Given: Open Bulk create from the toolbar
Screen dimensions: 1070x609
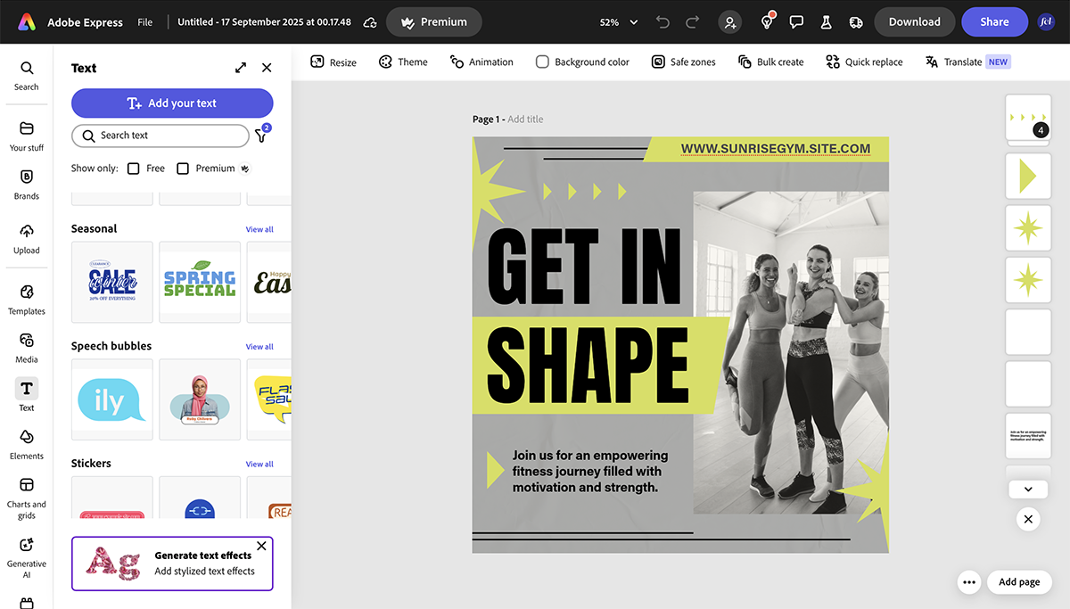Looking at the screenshot, I should (770, 62).
